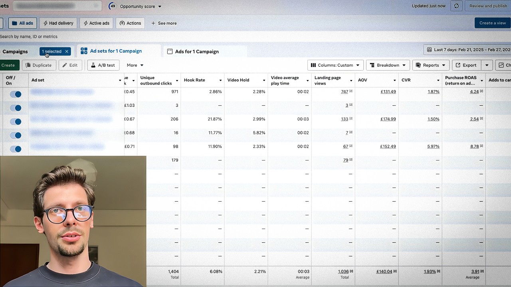Click the opportunity score 49 circle
This screenshot has height=287, width=511.
pos(112,6)
